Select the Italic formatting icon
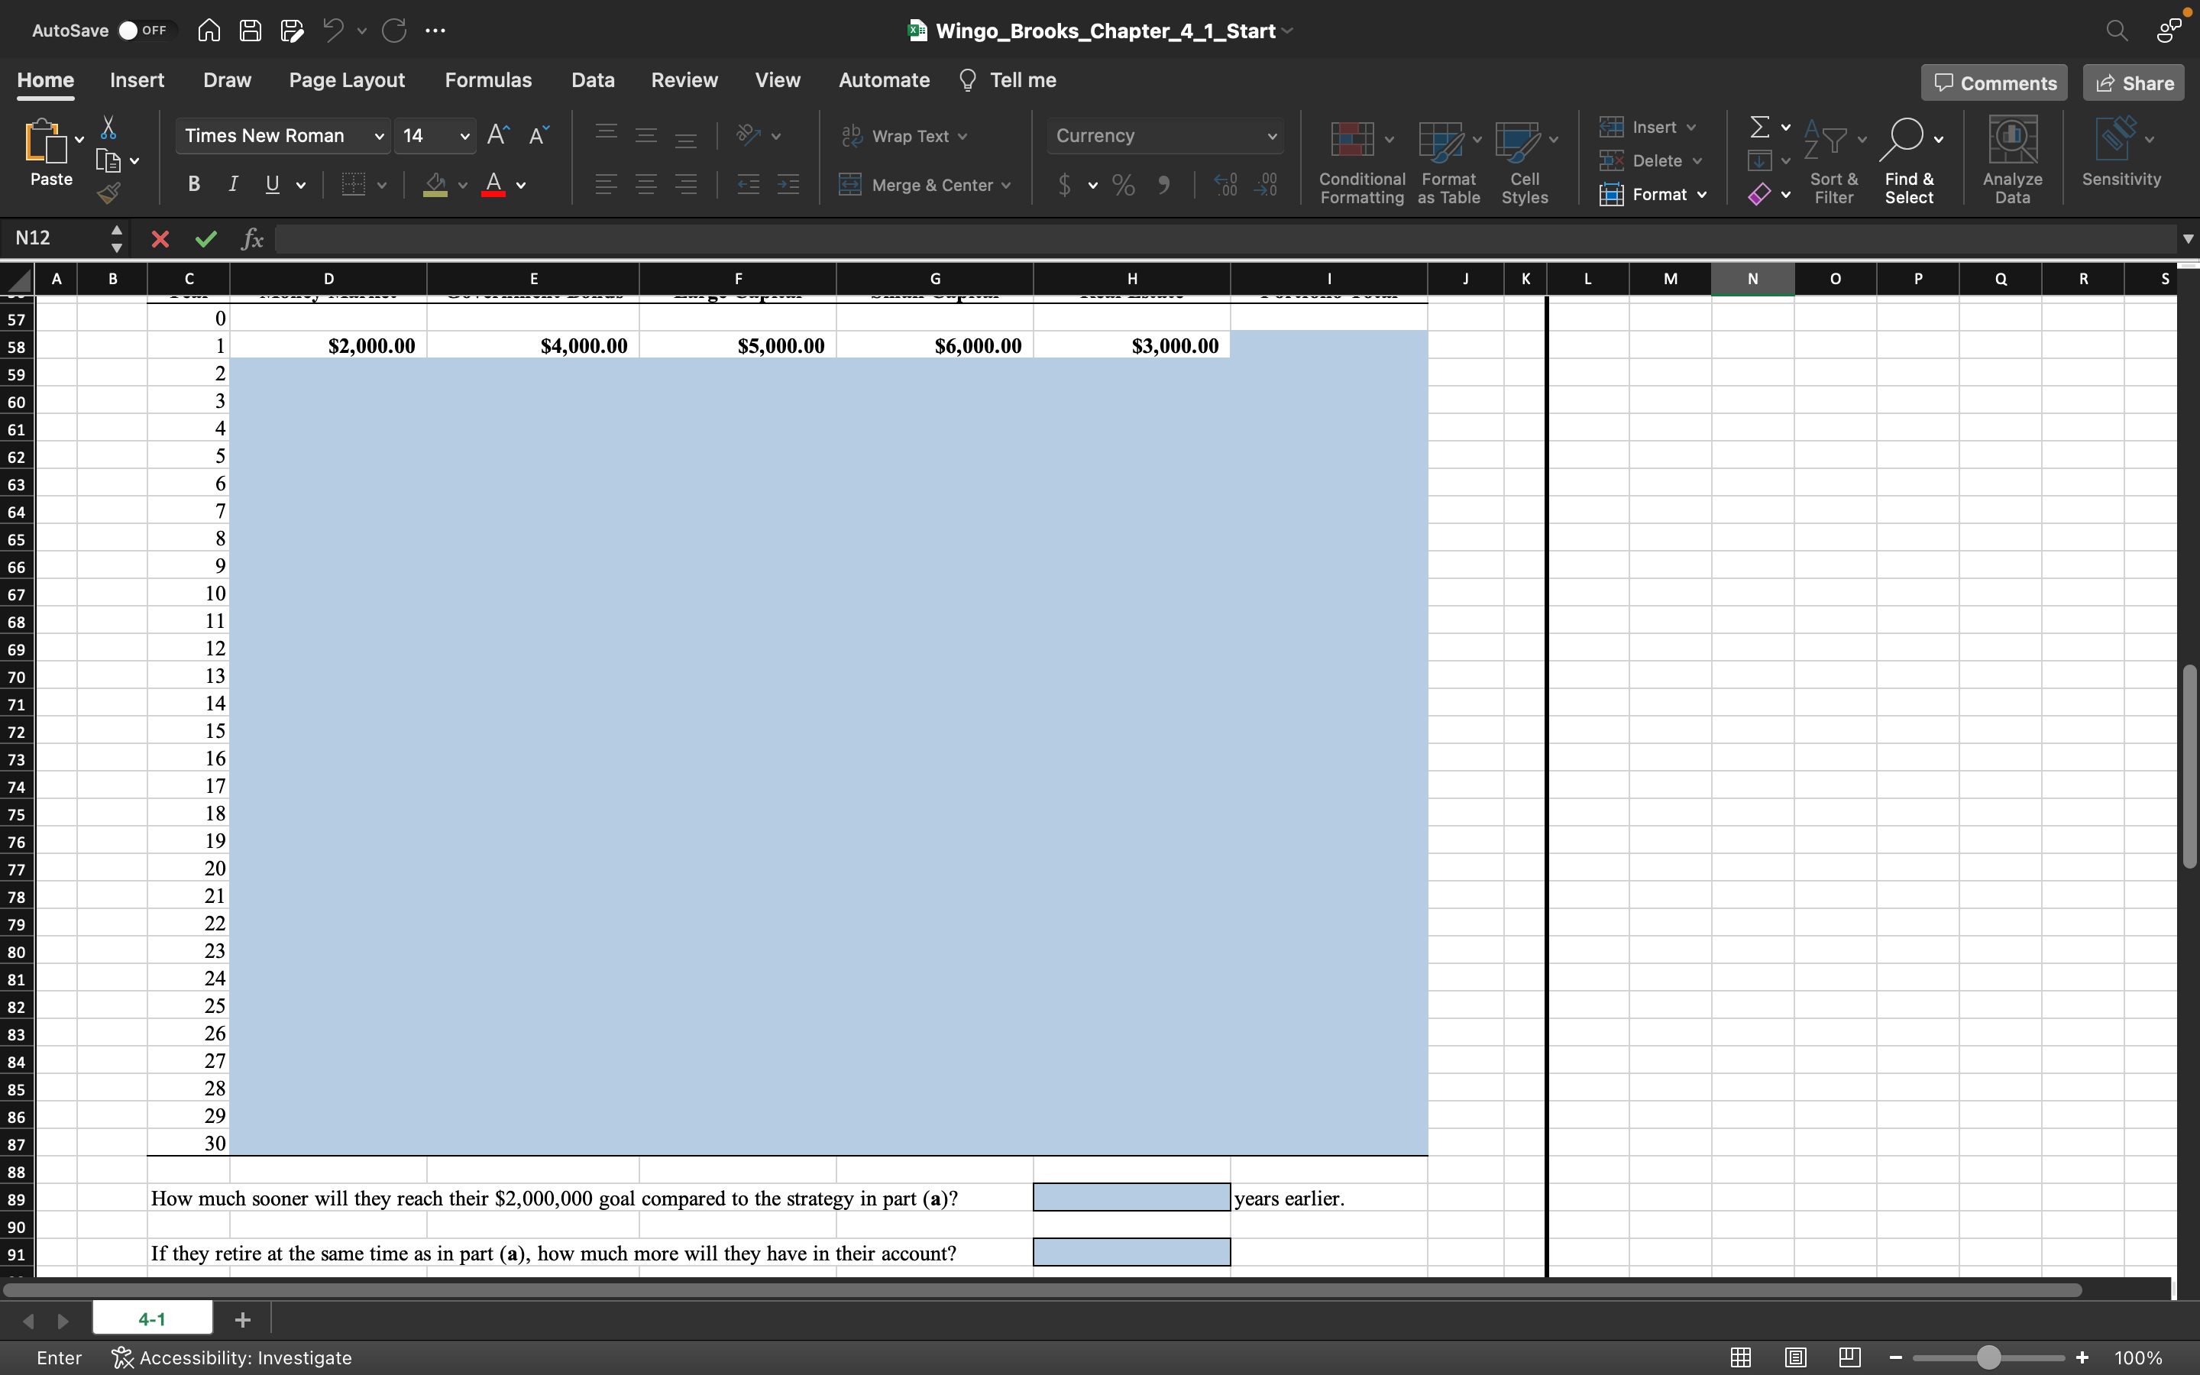 point(233,185)
